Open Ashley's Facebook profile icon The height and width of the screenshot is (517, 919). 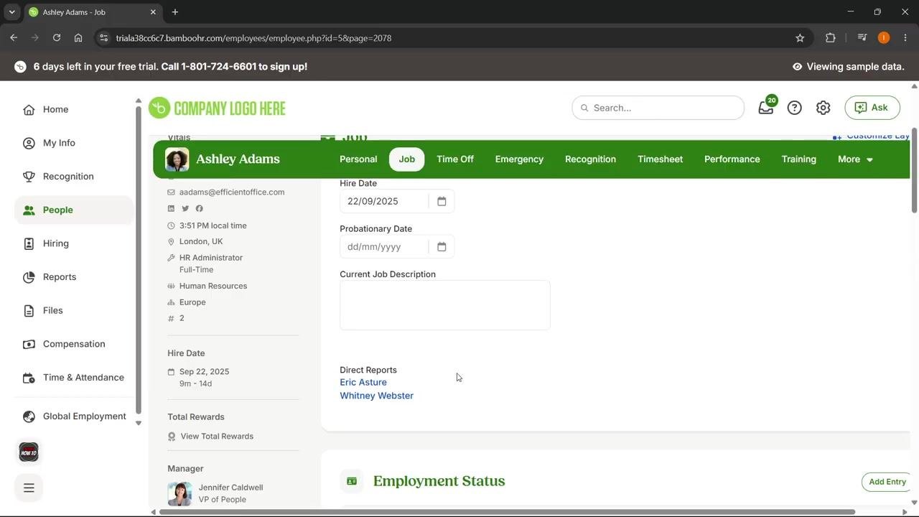(x=199, y=208)
